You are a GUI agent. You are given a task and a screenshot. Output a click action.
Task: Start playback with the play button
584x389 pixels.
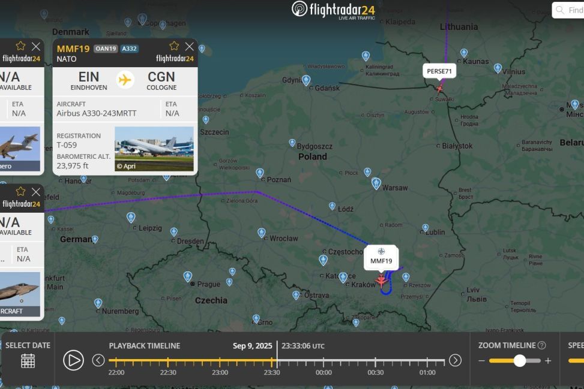pyautogui.click(x=73, y=360)
